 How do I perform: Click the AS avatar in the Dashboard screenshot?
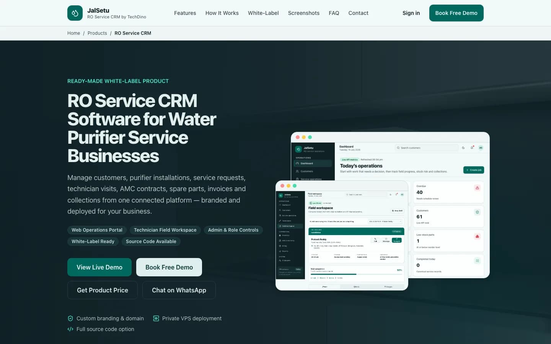click(481, 148)
